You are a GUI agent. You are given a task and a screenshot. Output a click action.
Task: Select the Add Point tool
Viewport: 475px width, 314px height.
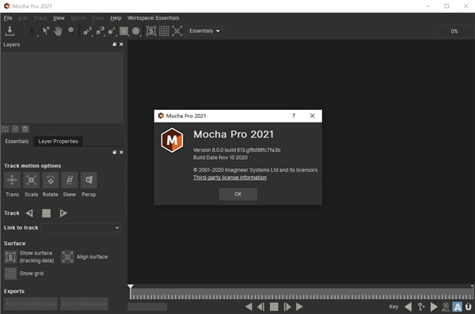tap(46, 31)
